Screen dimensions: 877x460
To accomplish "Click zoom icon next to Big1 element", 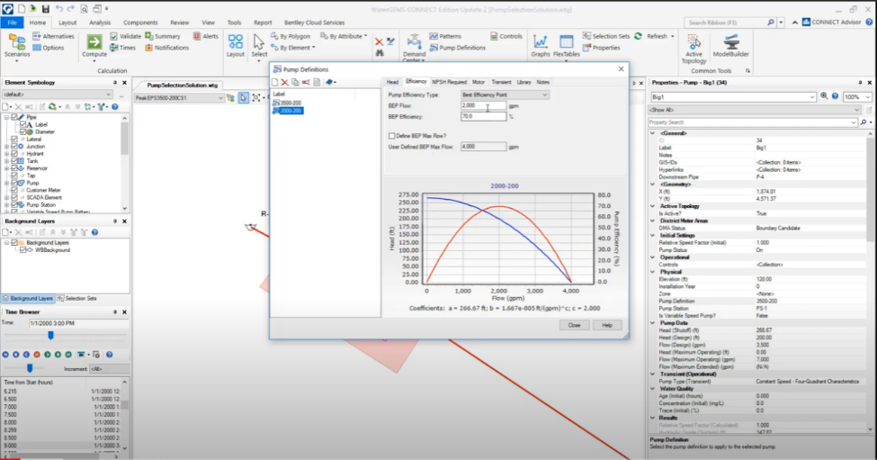I will click(x=824, y=96).
